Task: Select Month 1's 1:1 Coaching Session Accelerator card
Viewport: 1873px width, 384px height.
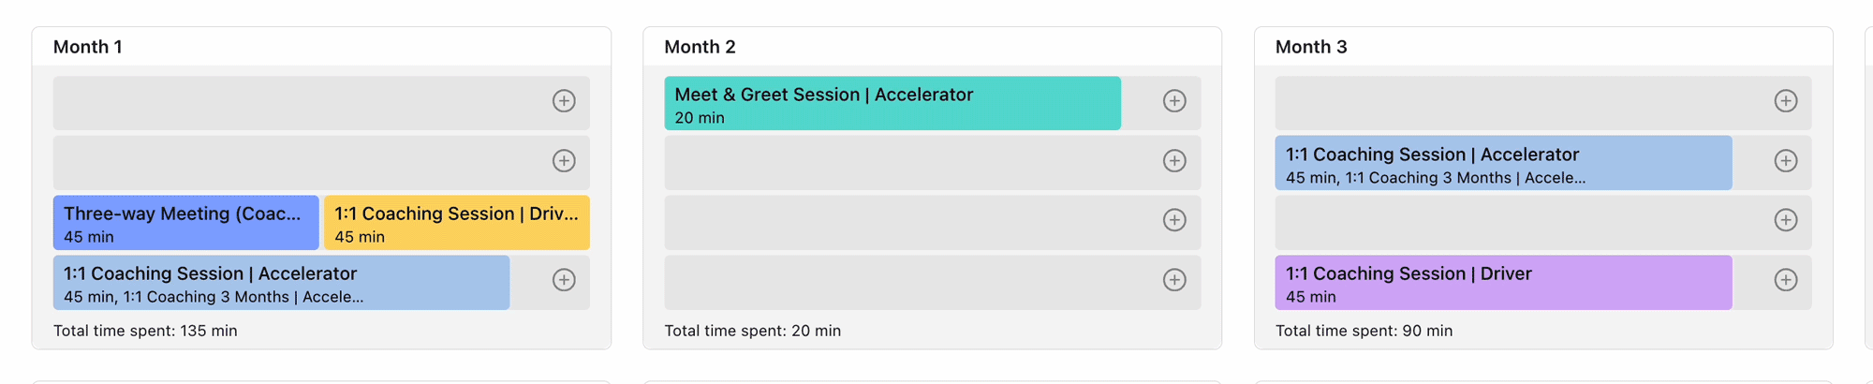Action: tap(281, 283)
